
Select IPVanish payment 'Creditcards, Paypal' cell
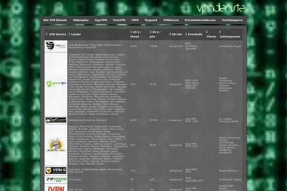pos(230,180)
